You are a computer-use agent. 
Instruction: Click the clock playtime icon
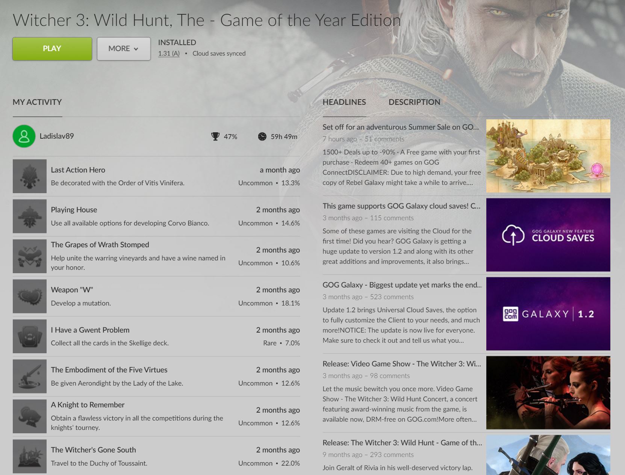pyautogui.click(x=262, y=136)
